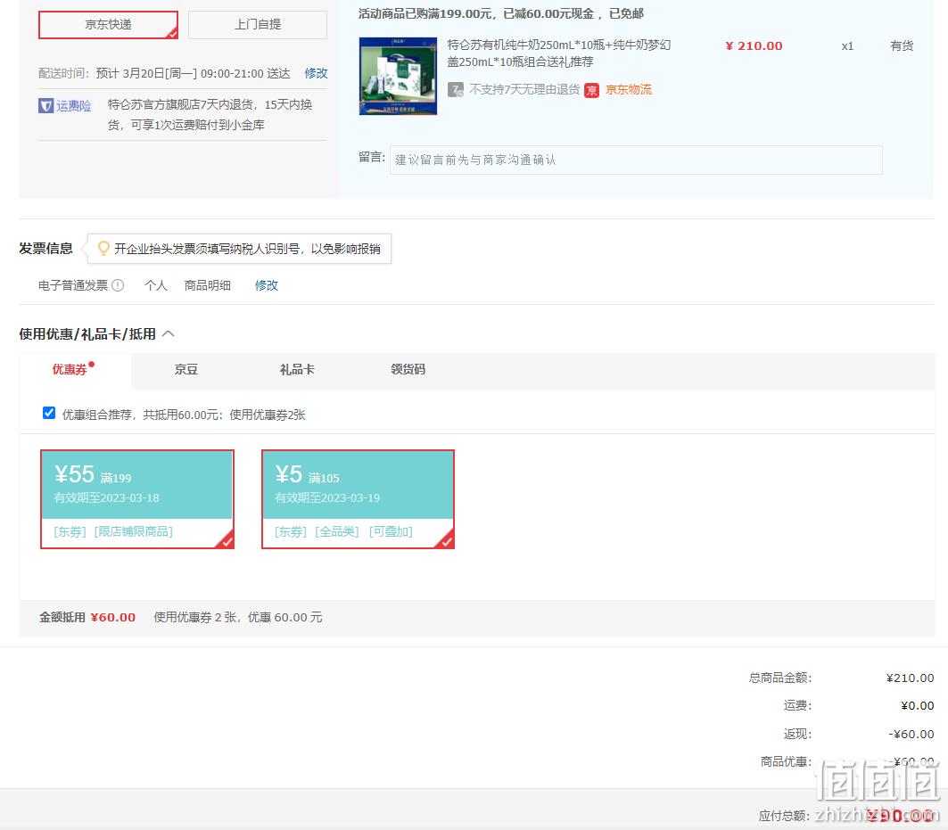
Task: Switch to the 领货码 tab
Action: pyautogui.click(x=408, y=369)
